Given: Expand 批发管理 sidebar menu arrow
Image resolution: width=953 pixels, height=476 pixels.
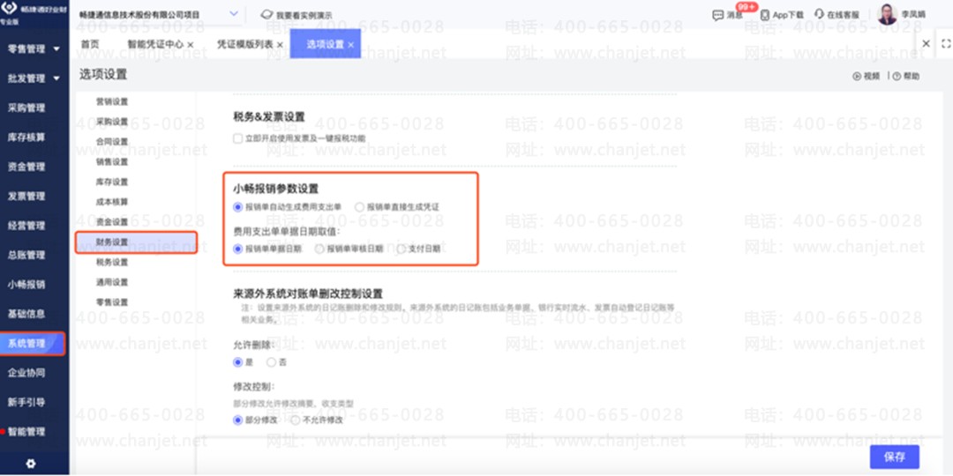Looking at the screenshot, I should click(56, 79).
